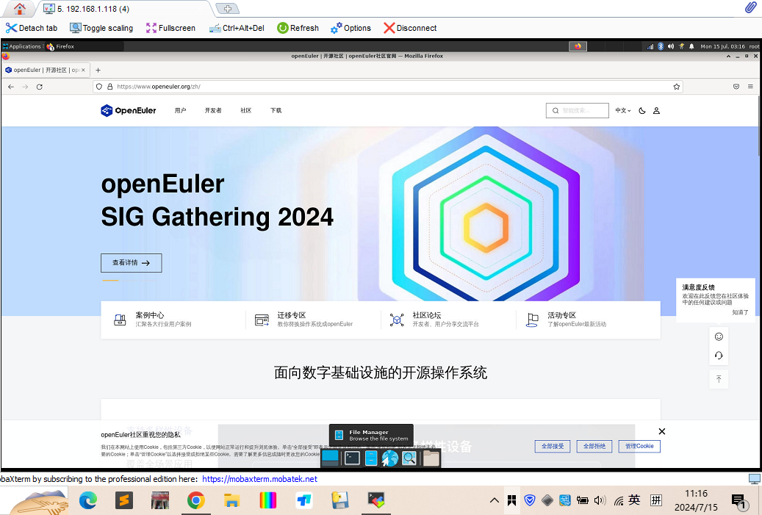Toggle dark mode with the moon icon
Screen dimensions: 762x515
coord(641,111)
